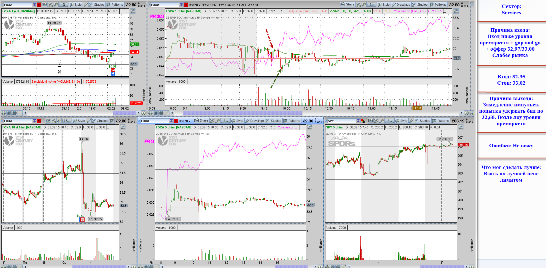Click Lo: 32.35 bubble on FOXA 15m chart
546x268 pixels.
pyautogui.click(x=95, y=219)
